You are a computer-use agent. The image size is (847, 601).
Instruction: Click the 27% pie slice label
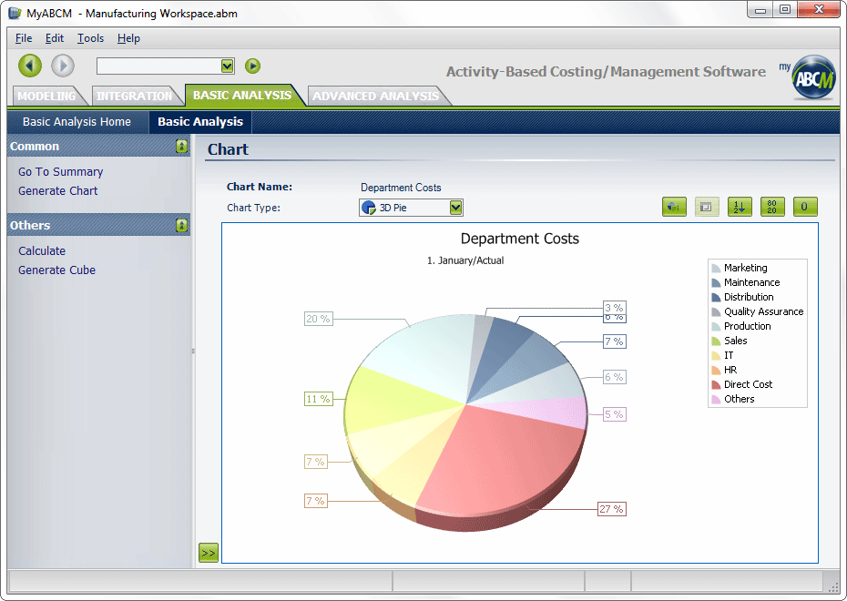click(611, 509)
